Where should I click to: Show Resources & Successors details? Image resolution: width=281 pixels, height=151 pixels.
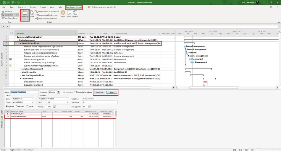(x=46, y=19)
